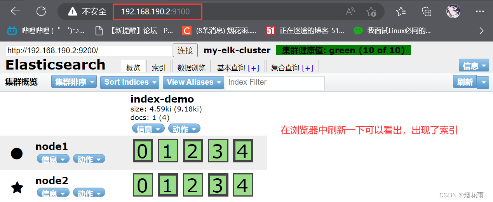Click the Elasticsearch heading
Screen dimensions: 493x202
[55, 65]
